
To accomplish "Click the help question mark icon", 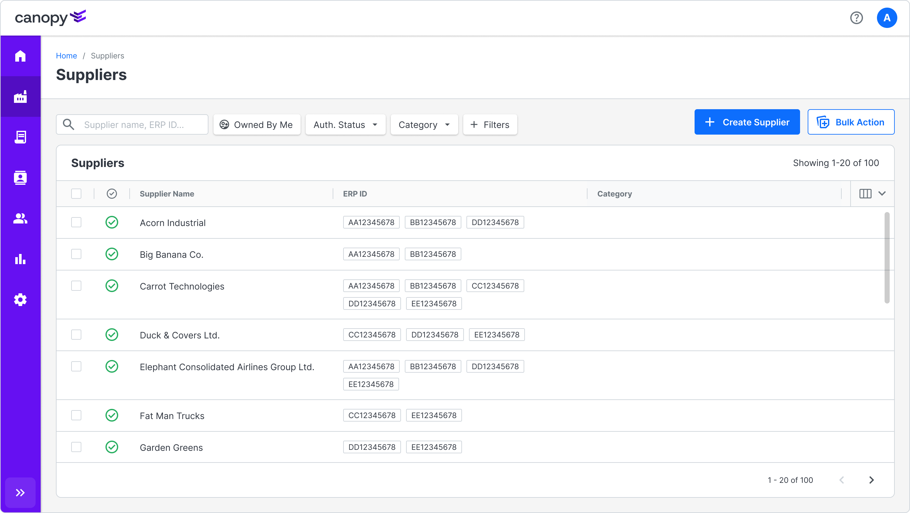I will click(856, 18).
